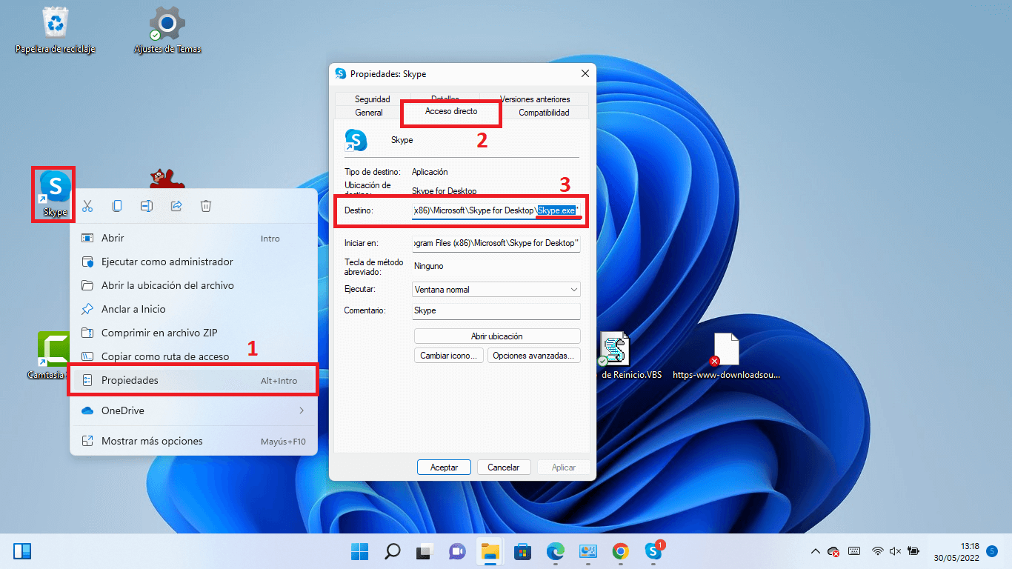Click the muted volume tray icon
1012x569 pixels.
[x=895, y=551]
